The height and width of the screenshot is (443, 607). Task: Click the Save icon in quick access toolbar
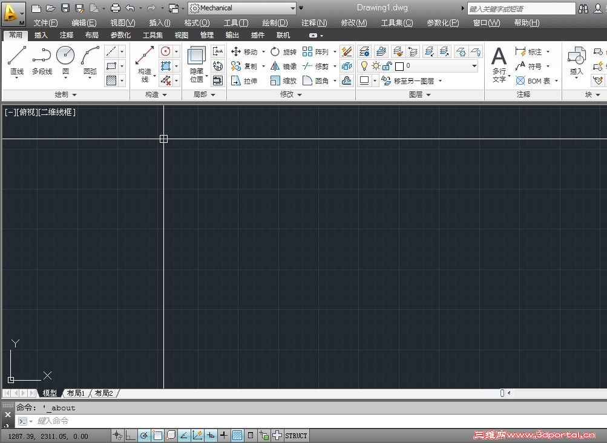click(x=65, y=8)
